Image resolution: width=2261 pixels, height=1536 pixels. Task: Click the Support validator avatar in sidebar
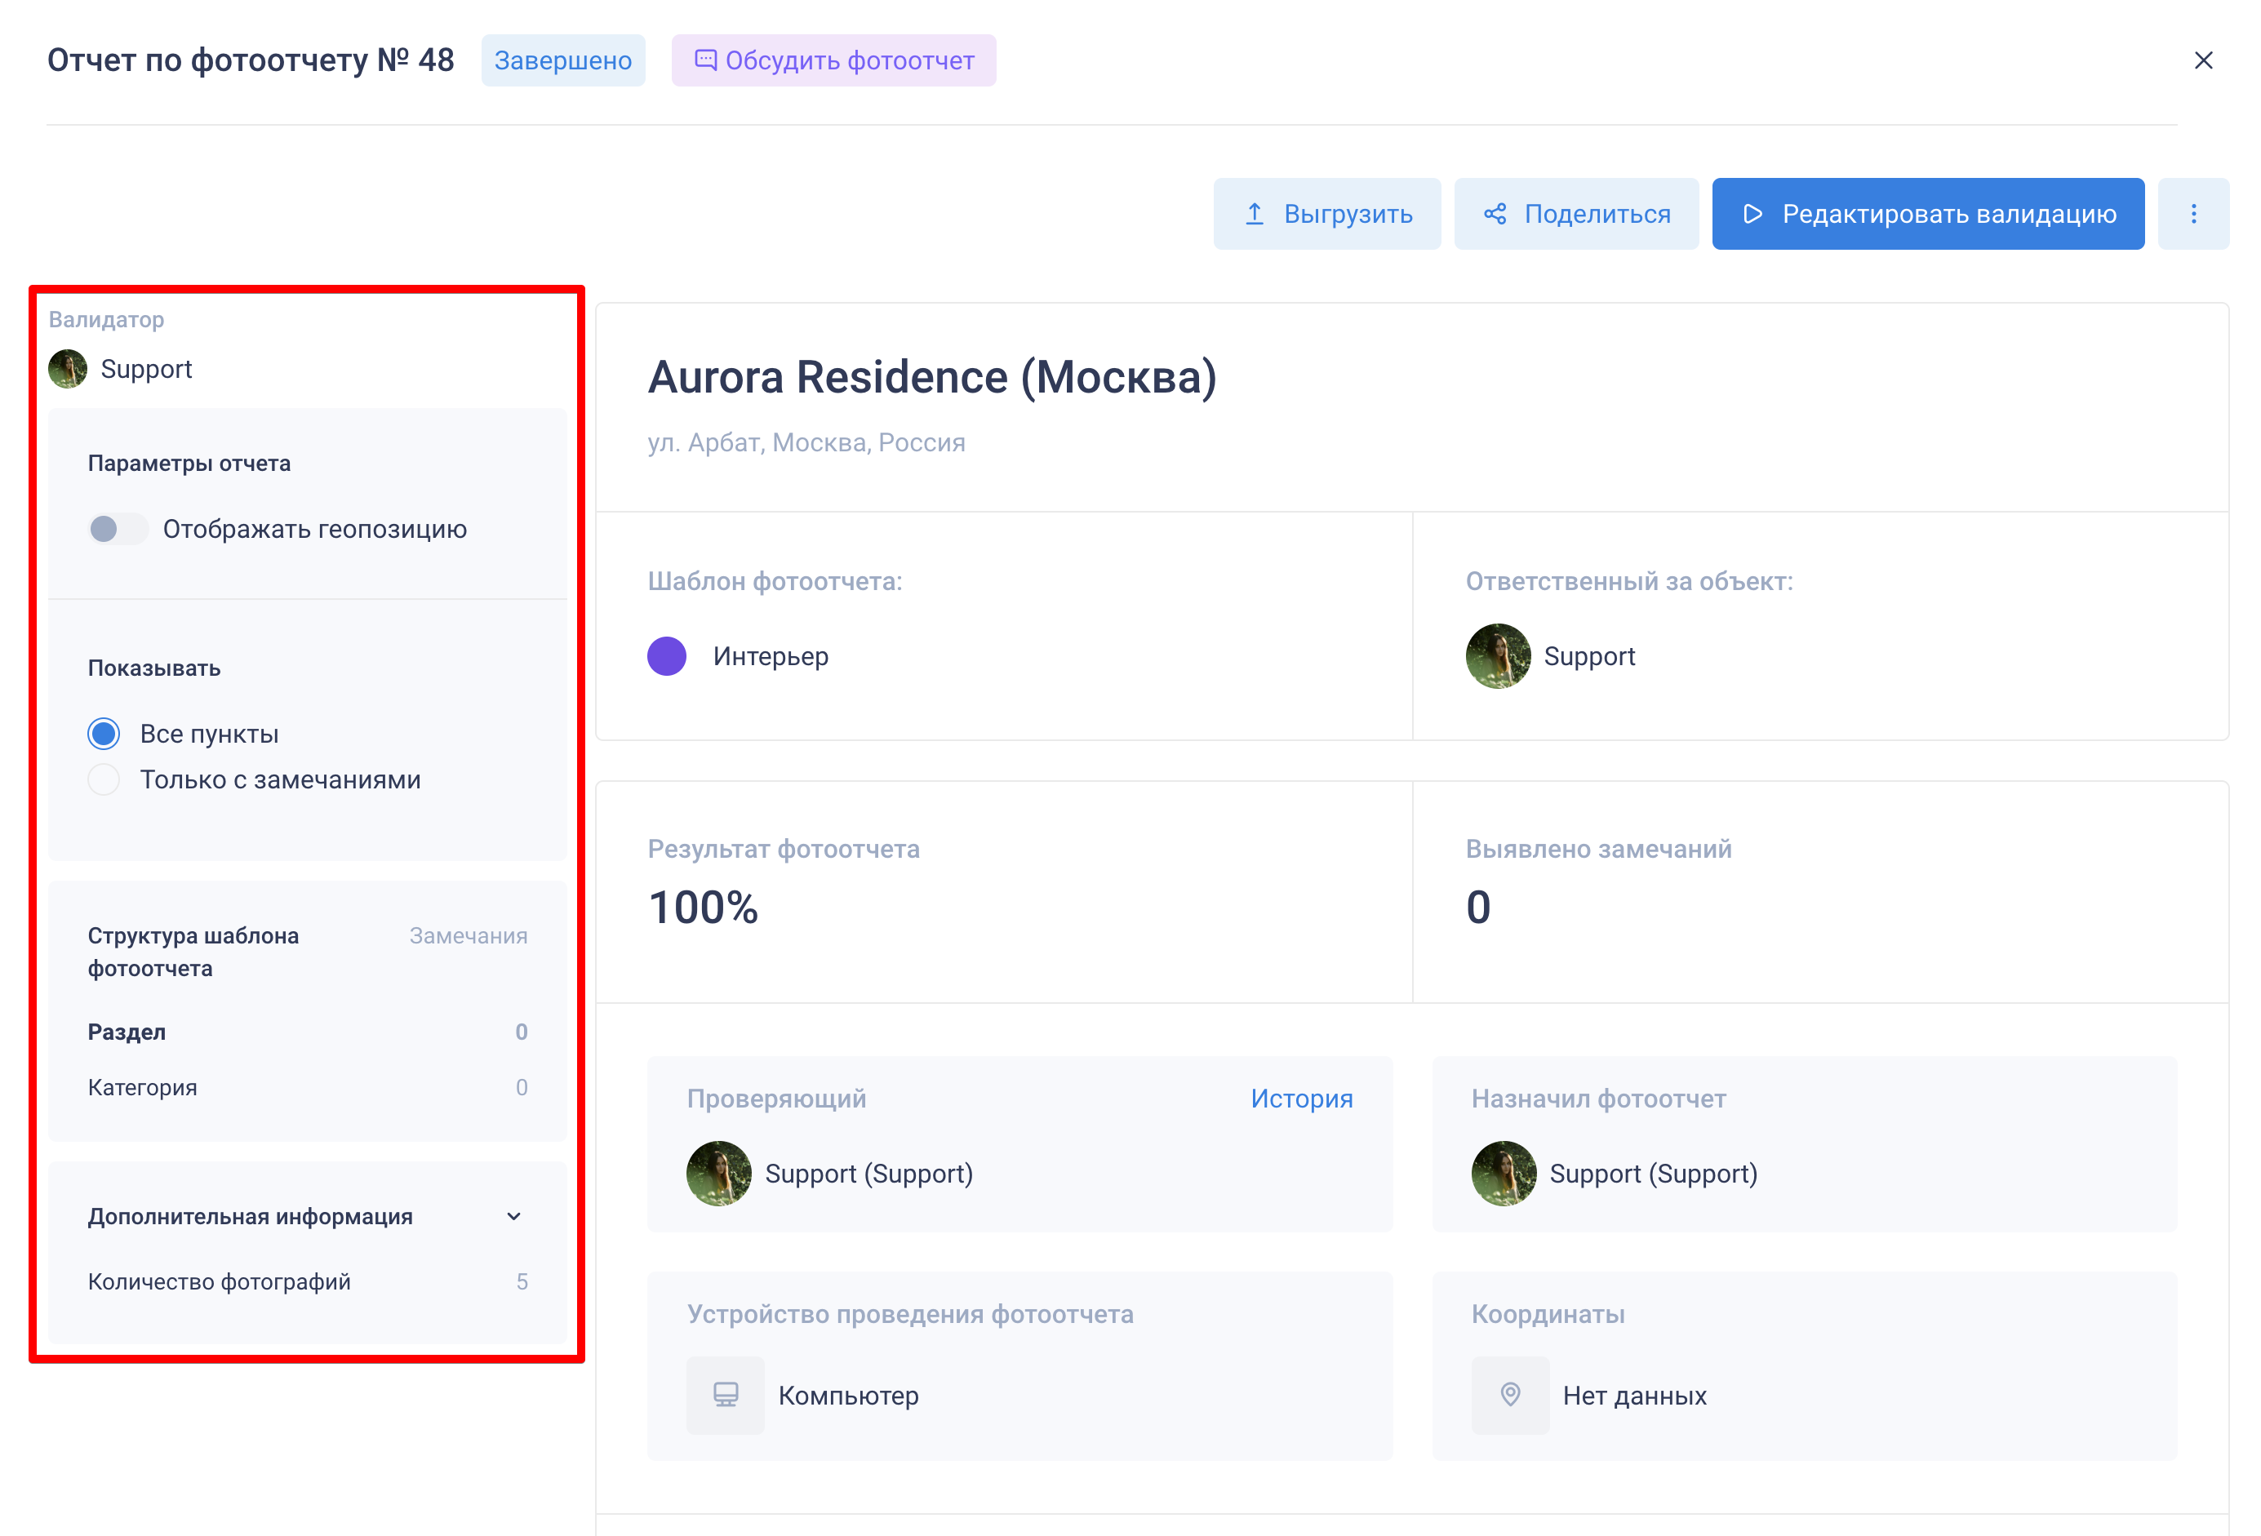point(68,370)
